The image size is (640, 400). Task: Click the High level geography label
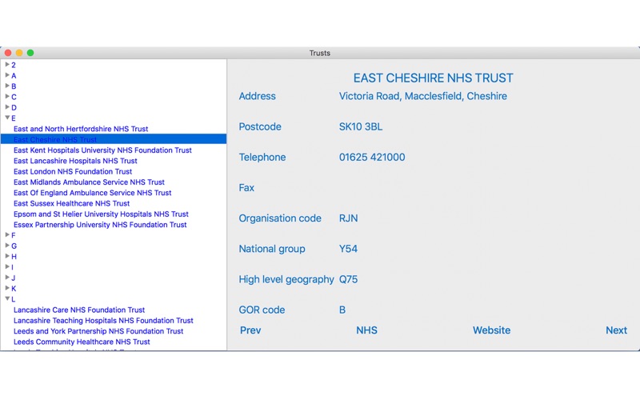coord(286,279)
